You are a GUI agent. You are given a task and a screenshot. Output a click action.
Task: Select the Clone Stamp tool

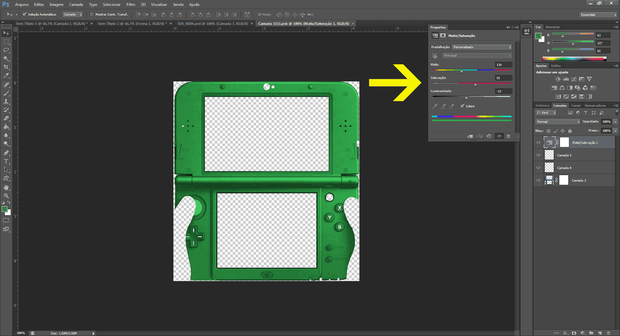click(x=6, y=101)
